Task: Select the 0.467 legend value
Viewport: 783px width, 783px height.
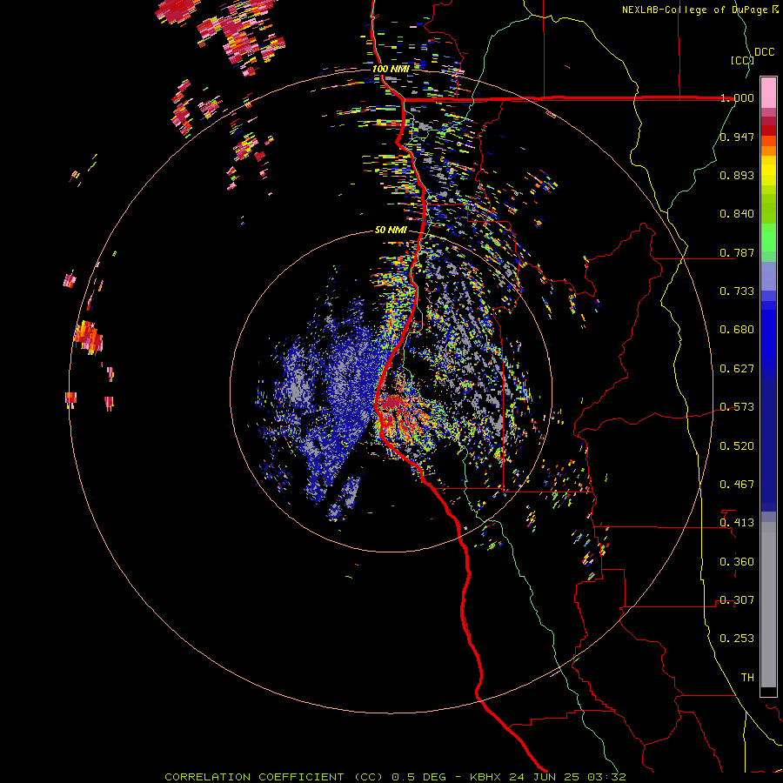Action: 737,485
